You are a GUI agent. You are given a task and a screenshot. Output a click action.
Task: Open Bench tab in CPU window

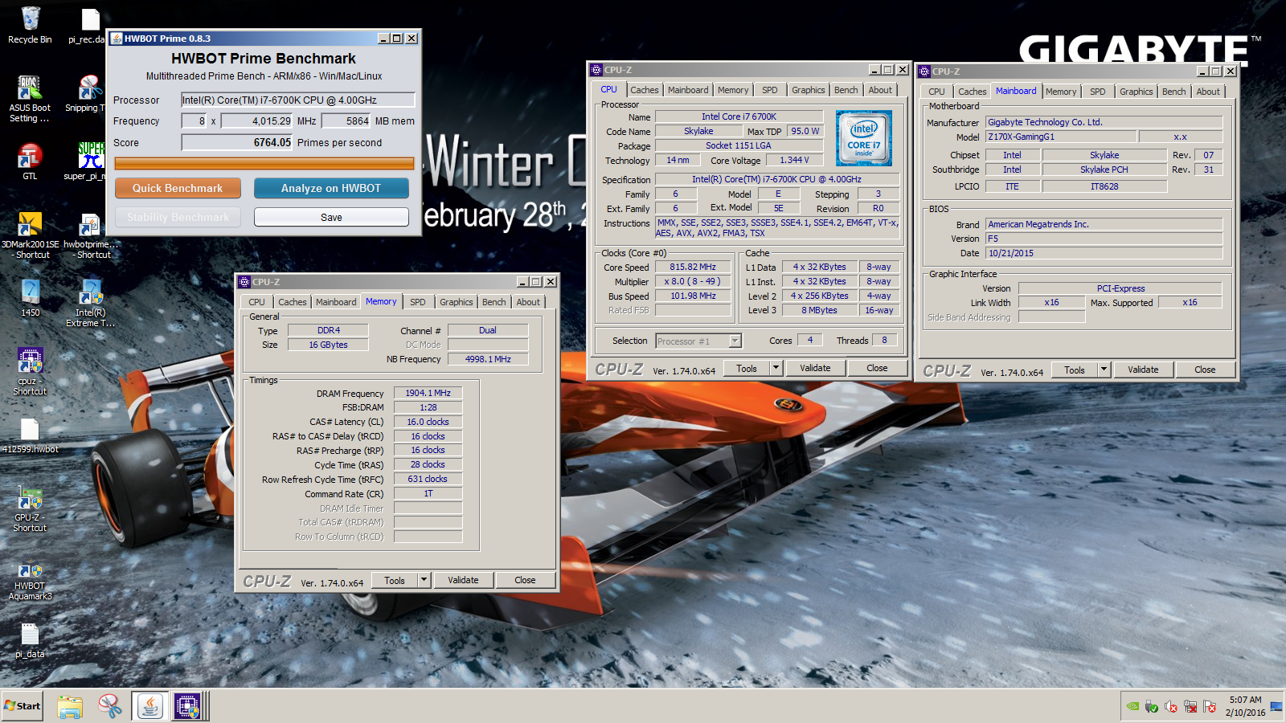pos(846,90)
